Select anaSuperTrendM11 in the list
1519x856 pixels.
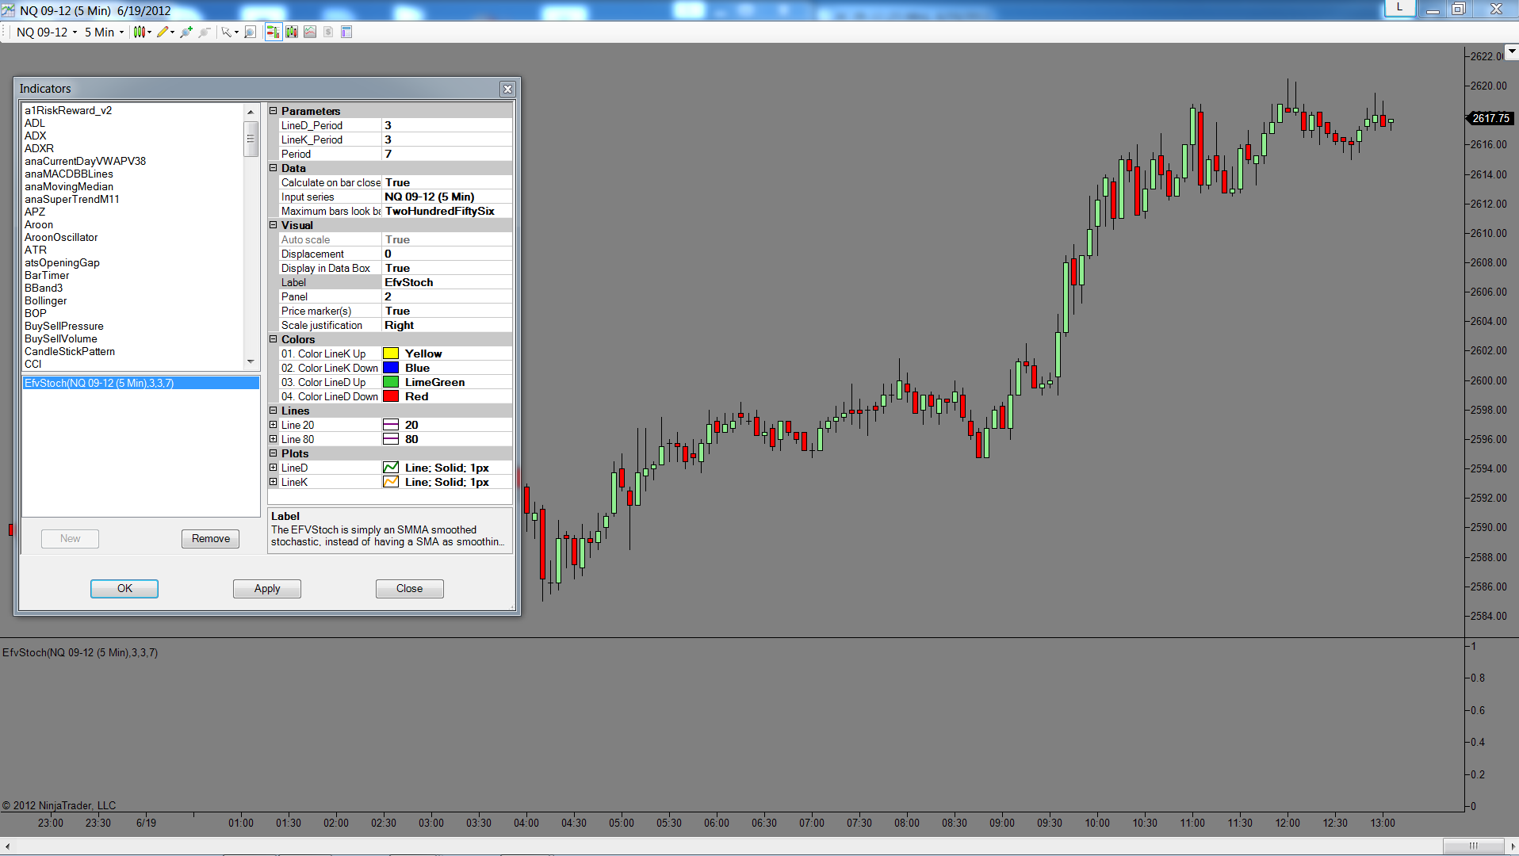point(71,199)
